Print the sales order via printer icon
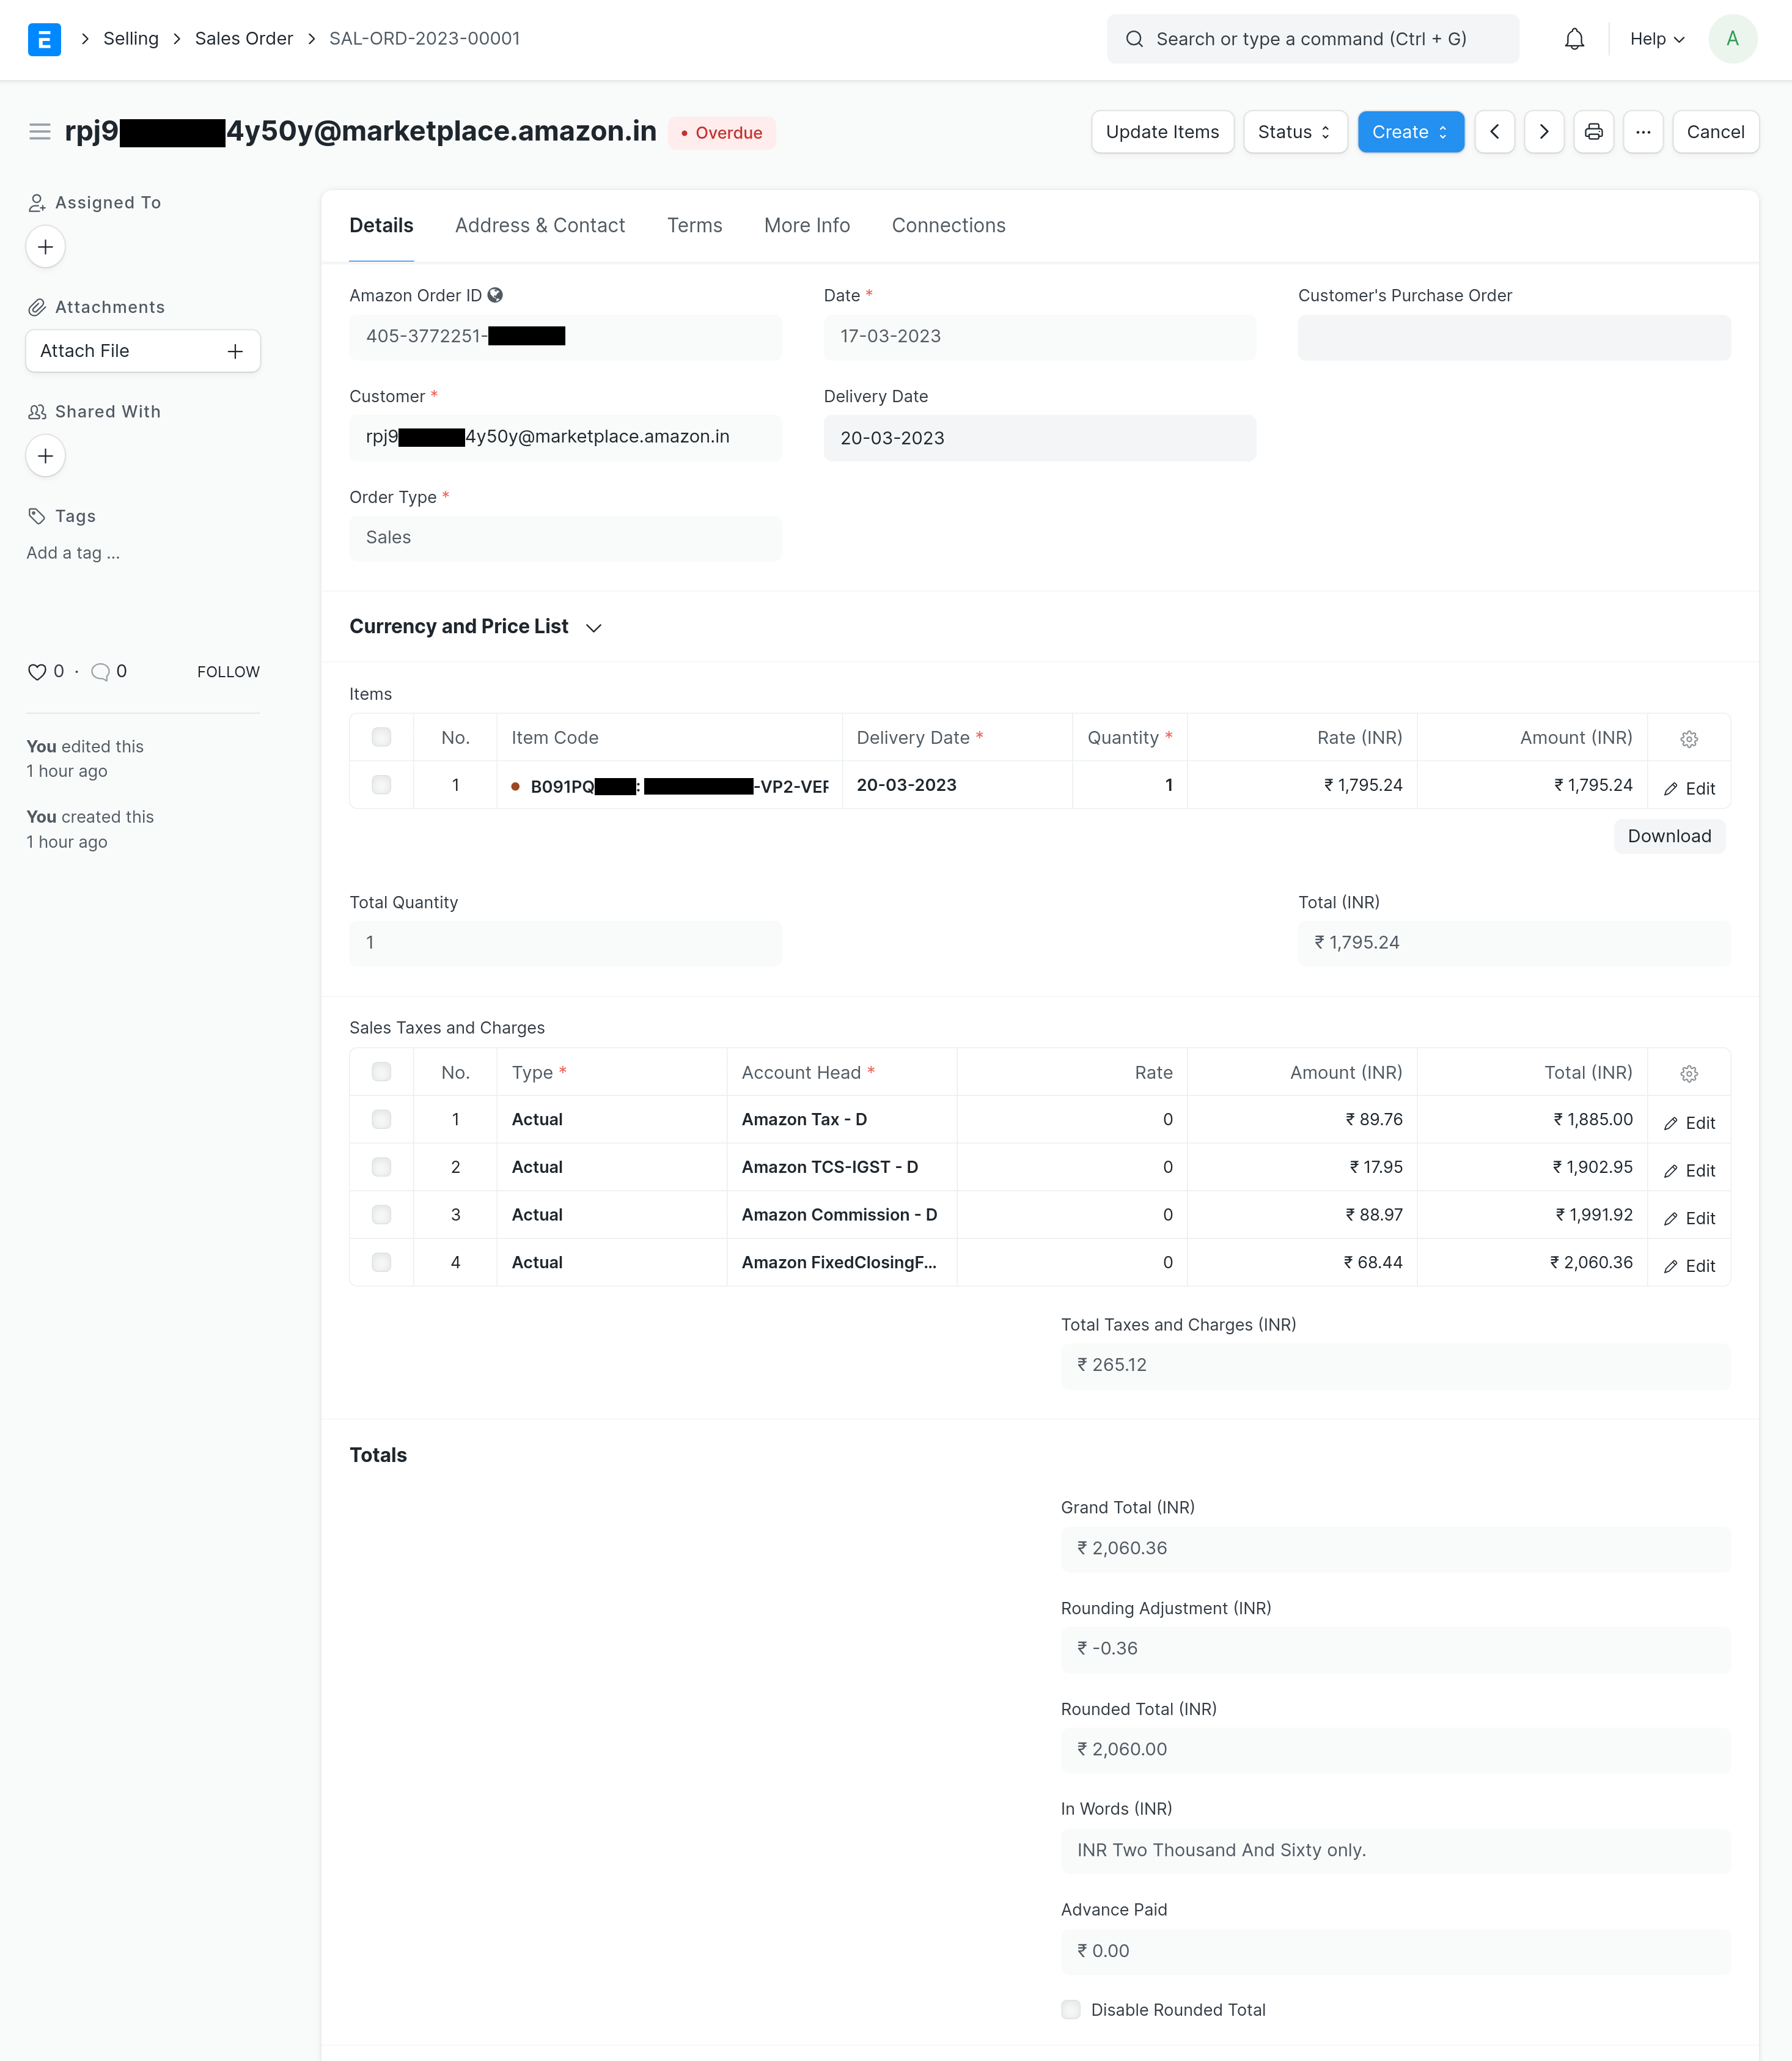Screen dimensions: 1792x2061 [1594, 131]
